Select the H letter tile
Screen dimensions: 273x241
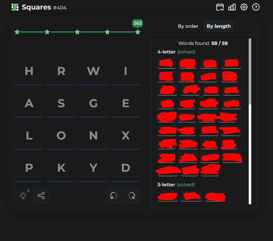[29, 71]
